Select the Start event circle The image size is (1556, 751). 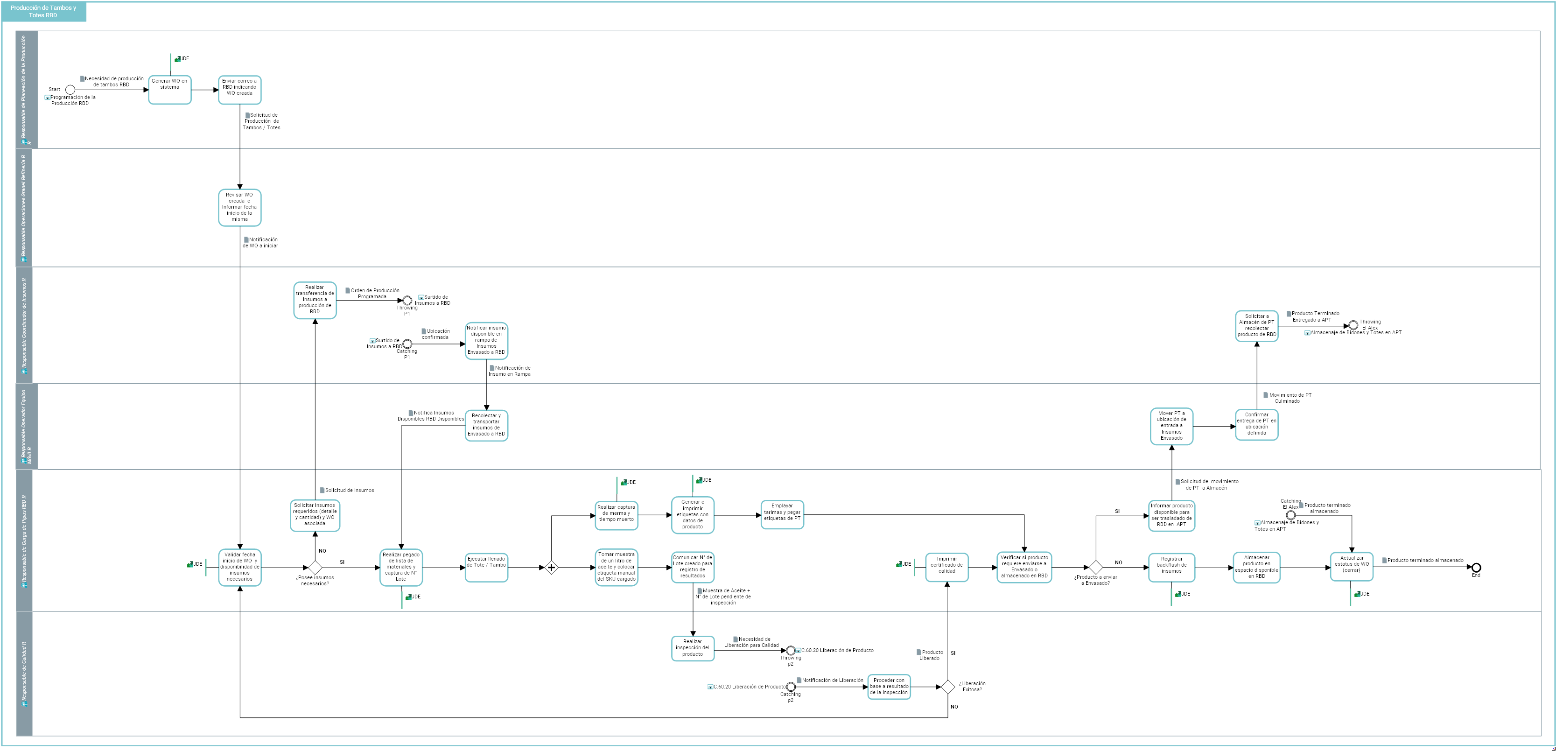[x=70, y=90]
